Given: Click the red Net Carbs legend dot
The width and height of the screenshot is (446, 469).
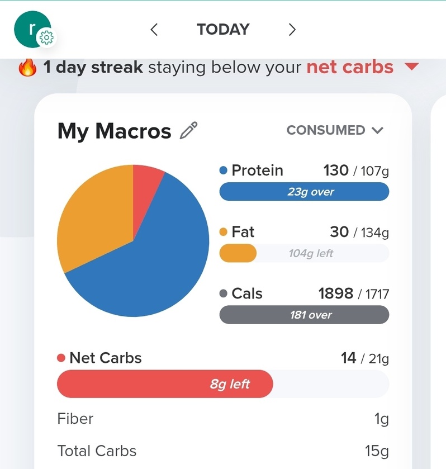Looking at the screenshot, I should [61, 358].
